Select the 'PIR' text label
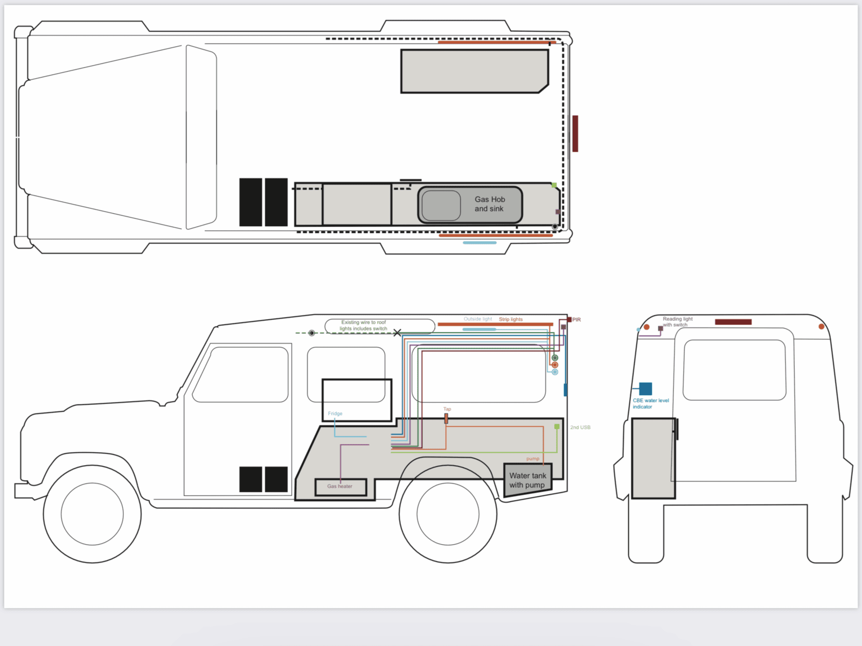The image size is (862, 646). pyautogui.click(x=576, y=320)
